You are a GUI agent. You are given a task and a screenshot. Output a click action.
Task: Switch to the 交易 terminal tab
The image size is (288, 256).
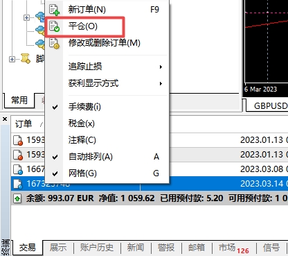click(x=27, y=248)
